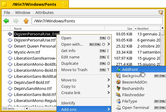Click the 33.34 KiB size cell
The height and width of the screenshot is (112, 166).
124,52
